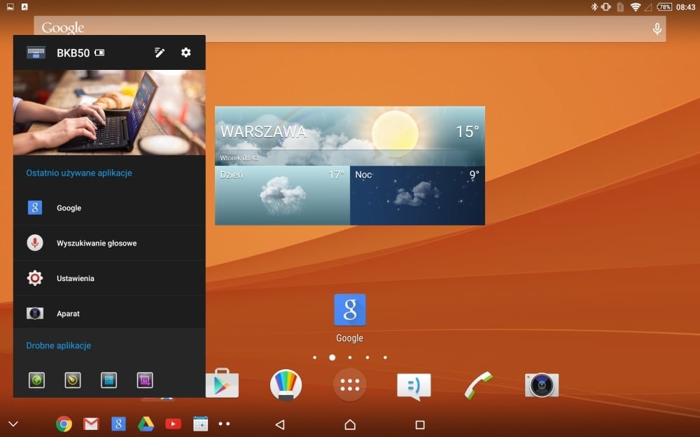Tap the 'Ostatnio używane aplikacje' heading
This screenshot has height=437, width=700.
tap(79, 173)
